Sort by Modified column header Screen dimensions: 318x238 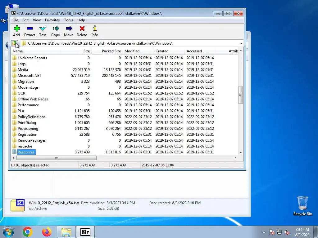click(138, 51)
